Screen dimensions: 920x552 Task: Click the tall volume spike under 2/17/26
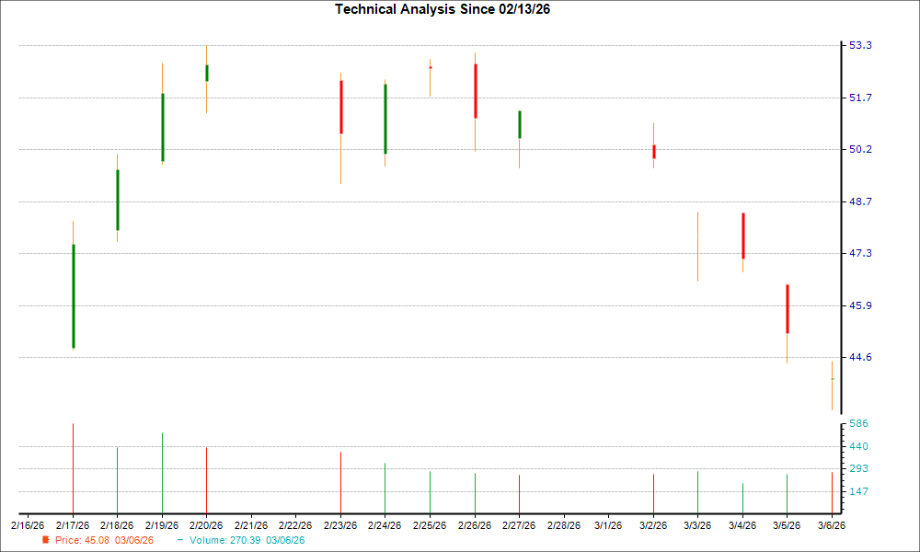73,469
